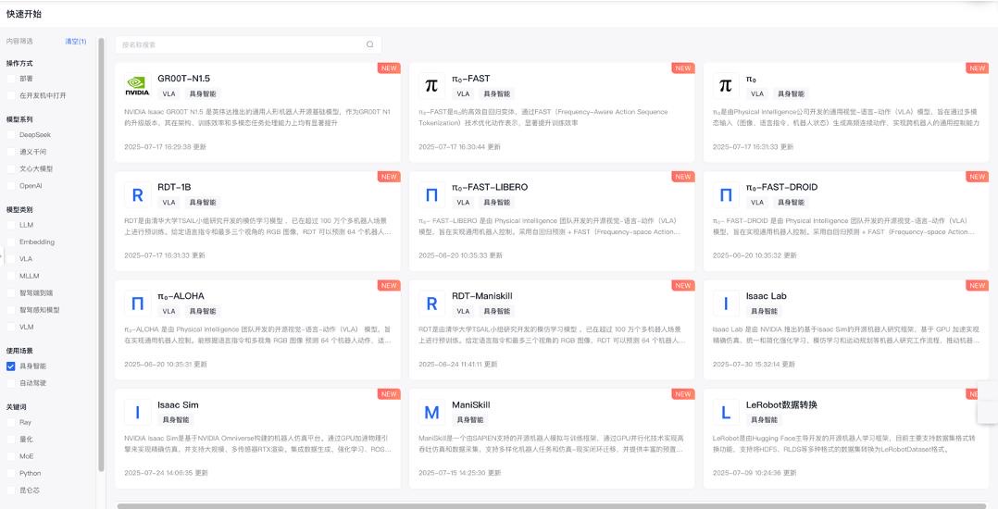Click NEW badge on GR00T-N1.5 card

(x=389, y=68)
